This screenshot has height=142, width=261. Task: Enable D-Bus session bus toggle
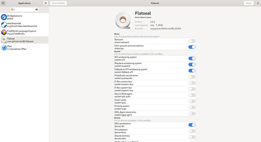pos(192,83)
